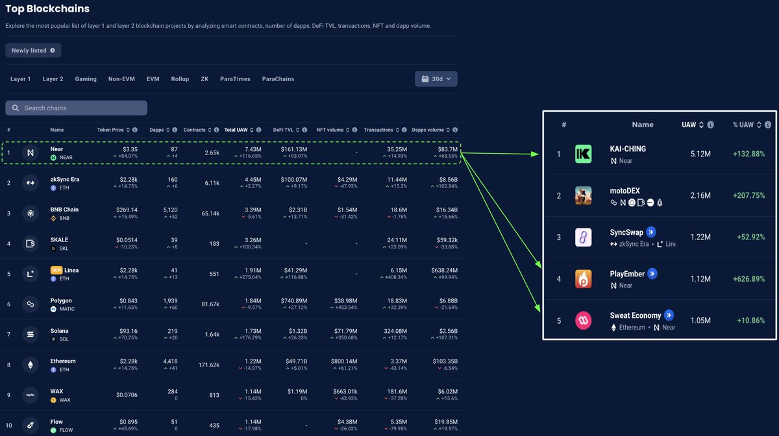Click the zkSync Era chain logo
The height and width of the screenshot is (436, 779).
click(x=30, y=183)
